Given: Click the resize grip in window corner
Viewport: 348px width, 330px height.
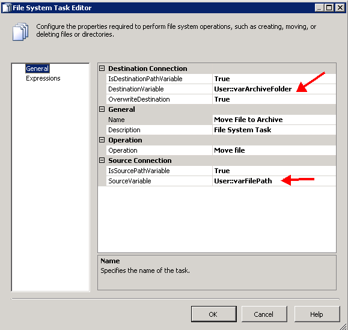Looking at the screenshot, I should (x=344, y=326).
